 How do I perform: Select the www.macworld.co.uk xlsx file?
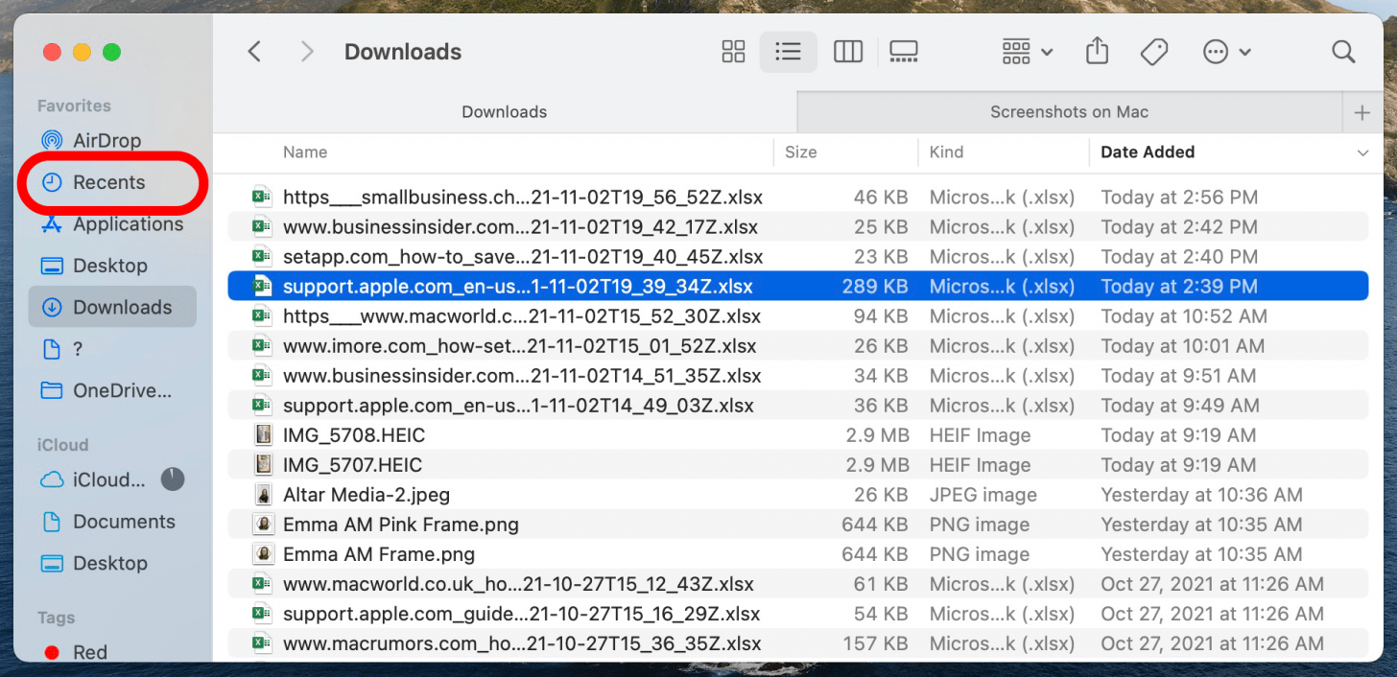[x=798, y=584]
